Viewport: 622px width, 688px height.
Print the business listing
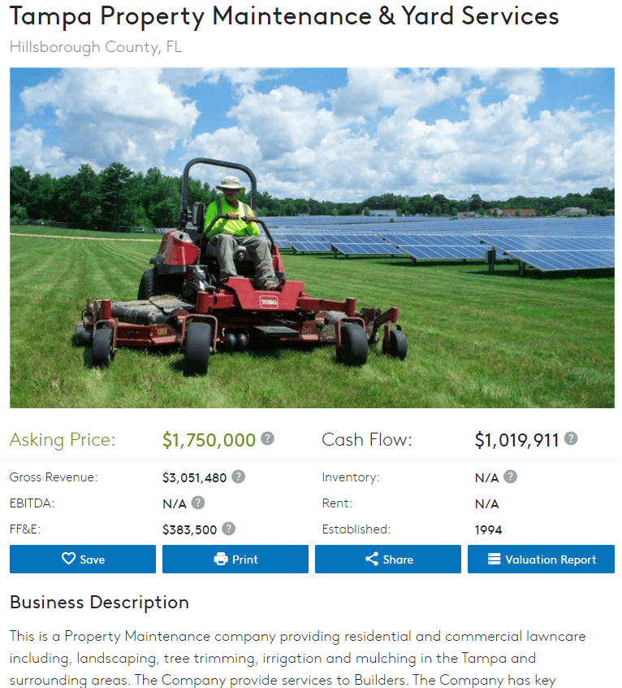point(235,559)
